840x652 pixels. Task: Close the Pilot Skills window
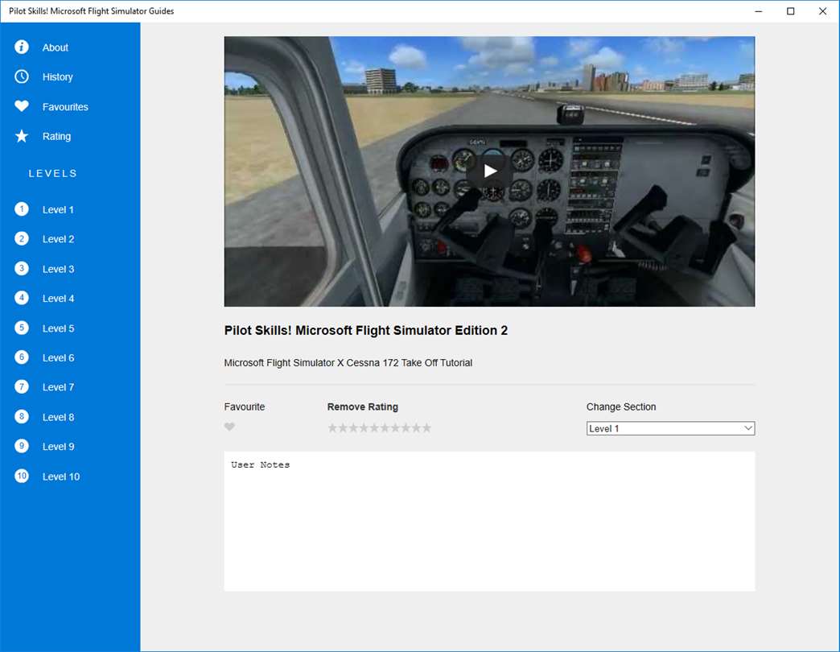(823, 11)
